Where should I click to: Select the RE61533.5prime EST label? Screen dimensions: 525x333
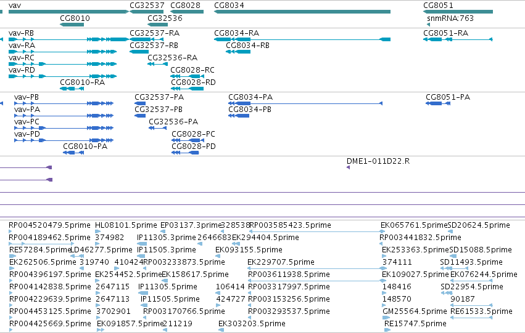(481, 311)
